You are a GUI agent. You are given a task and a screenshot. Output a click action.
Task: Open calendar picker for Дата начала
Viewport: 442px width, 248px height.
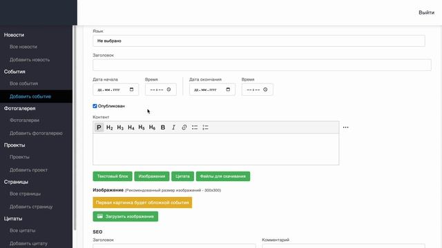click(132, 90)
